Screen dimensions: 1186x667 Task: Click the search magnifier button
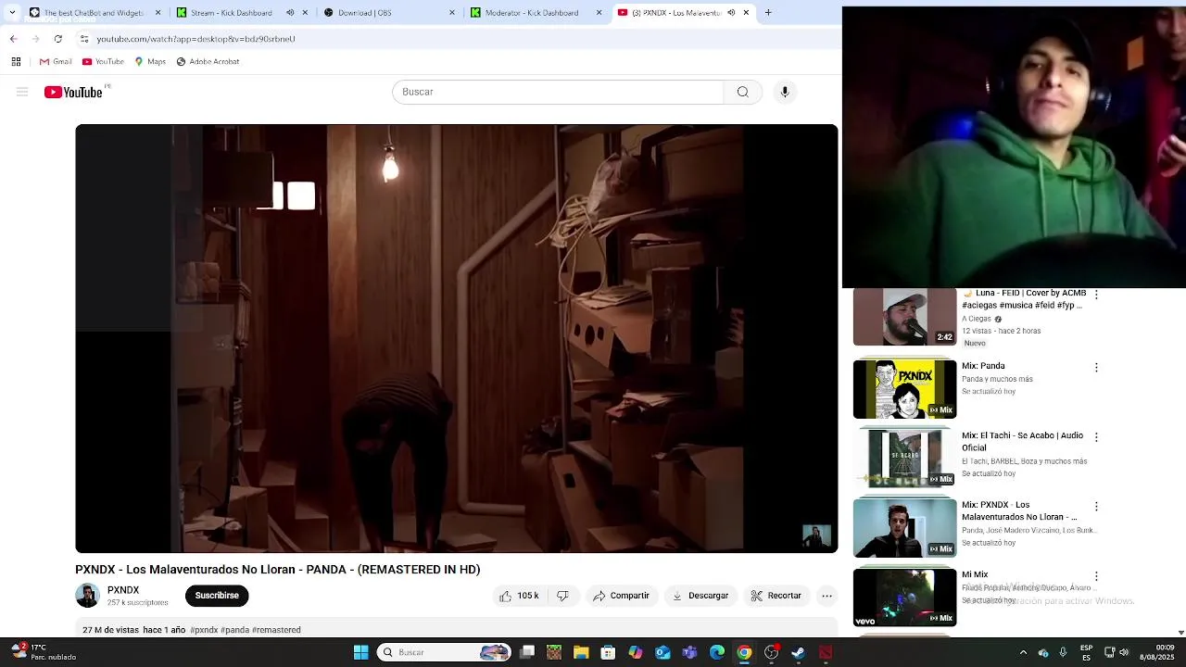click(x=742, y=92)
